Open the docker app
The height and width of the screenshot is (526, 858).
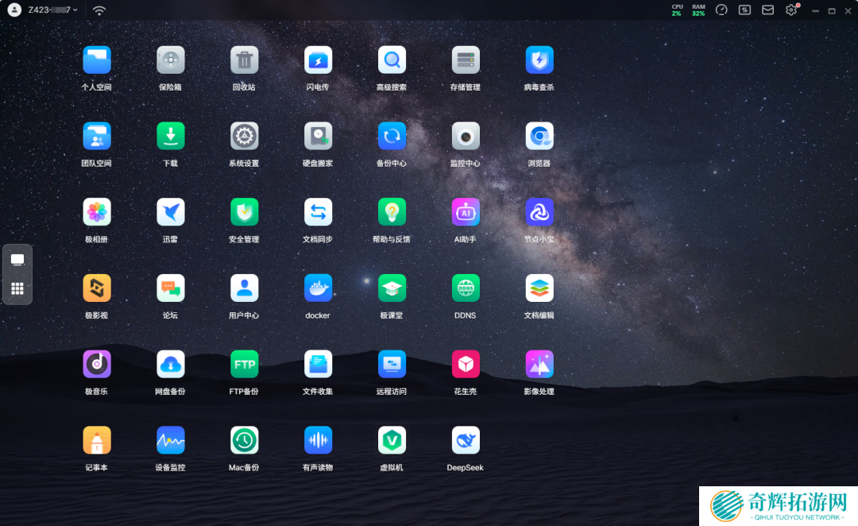point(318,288)
